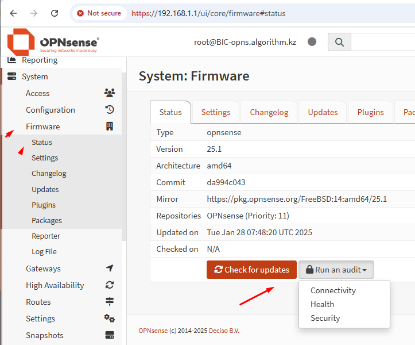
Task: Switch to the Settings tab
Action: click(216, 112)
